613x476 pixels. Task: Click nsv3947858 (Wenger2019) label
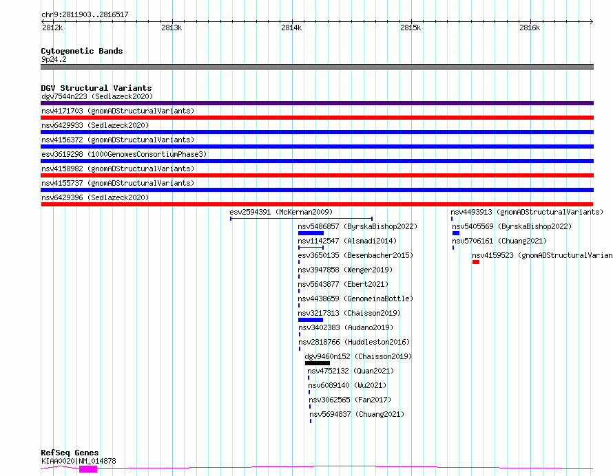coord(345,270)
